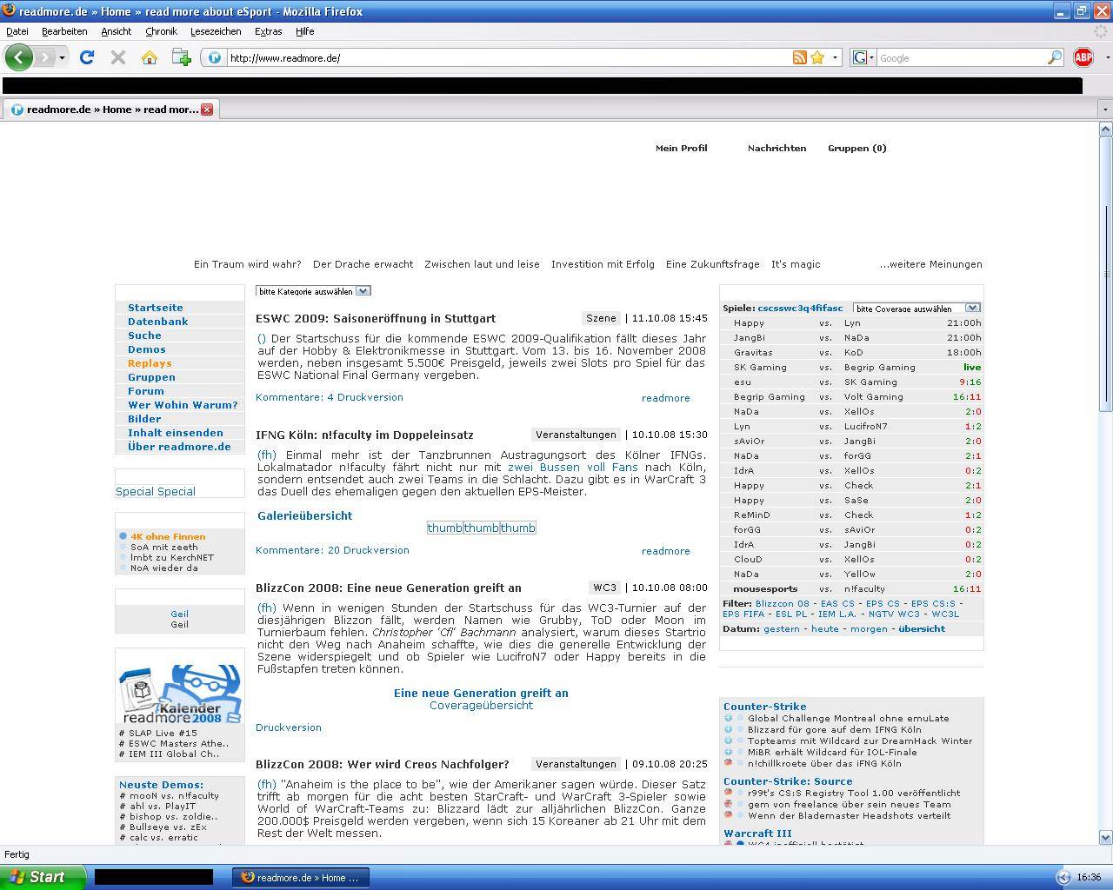The height and width of the screenshot is (890, 1113).
Task: Open Gruppen (0) link
Action: 856,148
